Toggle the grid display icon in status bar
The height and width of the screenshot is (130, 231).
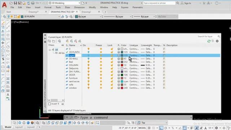[x=149, y=128]
